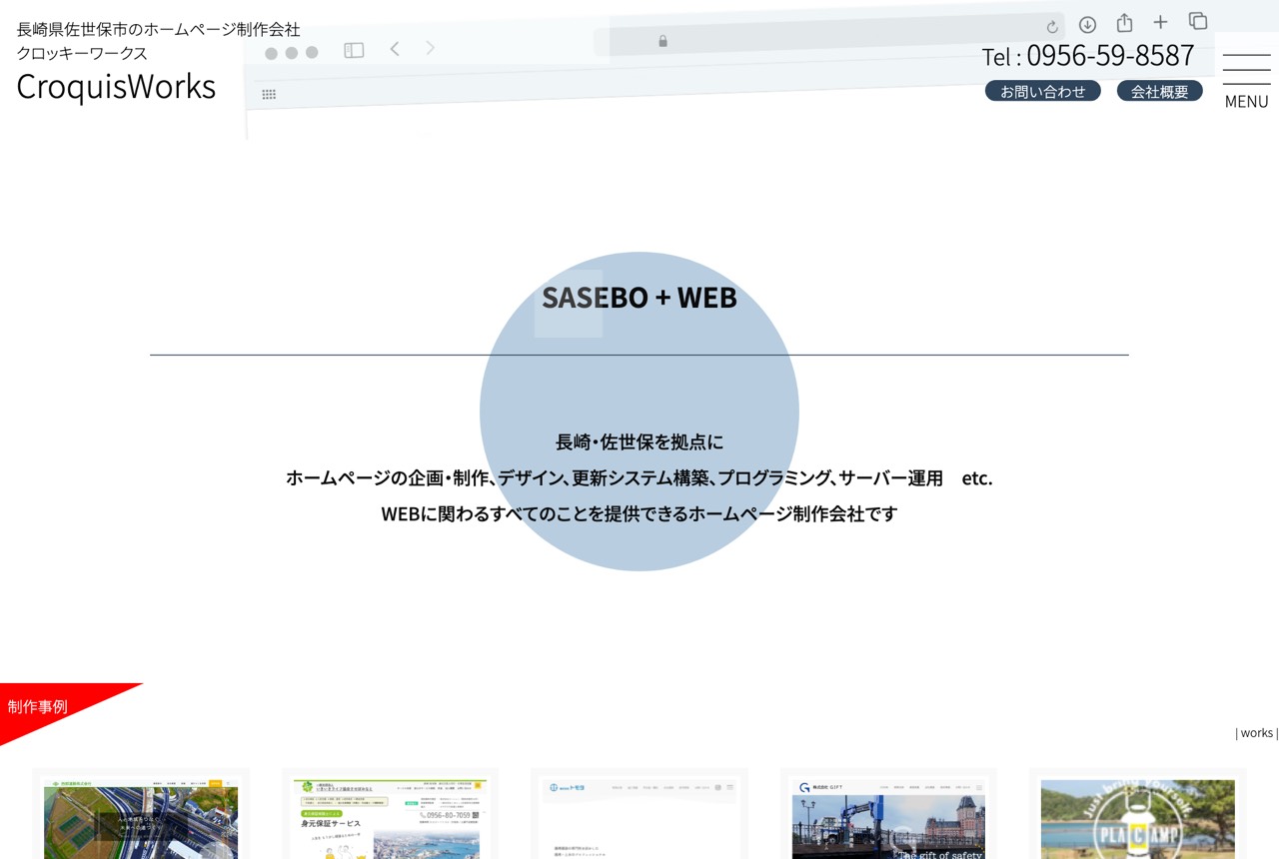Viewport: 1279px width, 859px height.
Task: Click the '長崎・佐世保を拠点に' text line
Action: 639,441
